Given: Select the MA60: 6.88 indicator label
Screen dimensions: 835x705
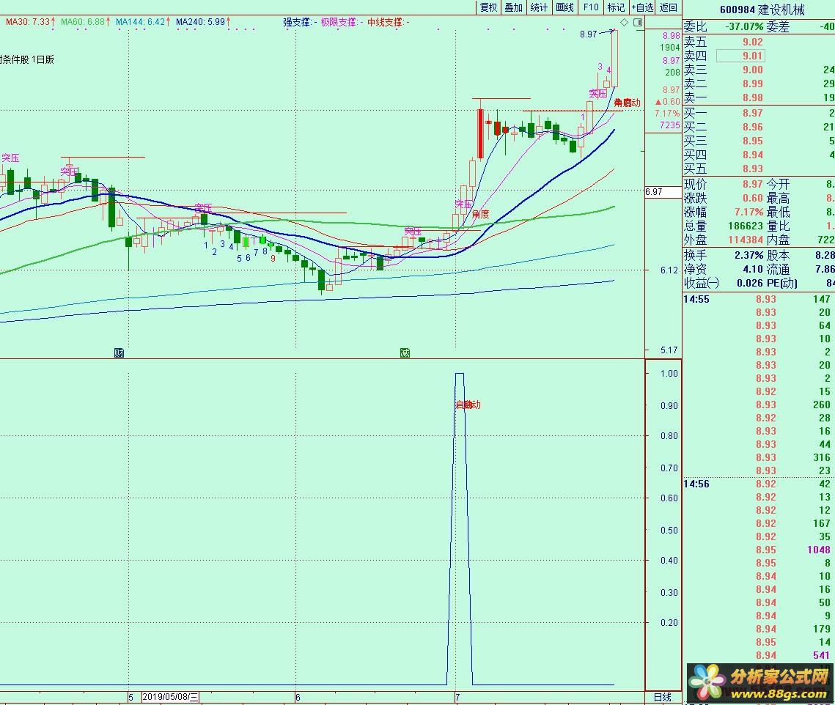Looking at the screenshot, I should click(85, 22).
